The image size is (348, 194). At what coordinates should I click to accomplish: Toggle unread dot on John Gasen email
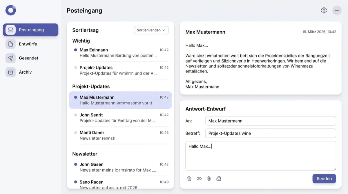tap(76, 164)
